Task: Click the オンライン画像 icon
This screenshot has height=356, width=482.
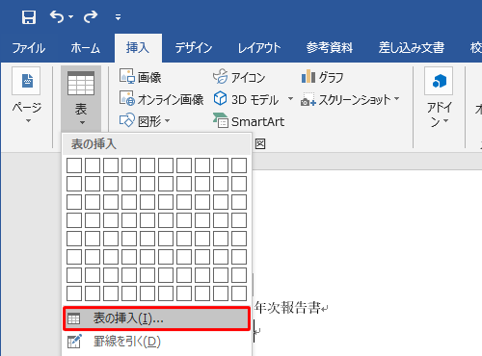Action: [x=126, y=98]
